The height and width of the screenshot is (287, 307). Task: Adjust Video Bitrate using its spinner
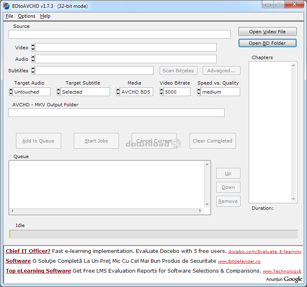161,92
